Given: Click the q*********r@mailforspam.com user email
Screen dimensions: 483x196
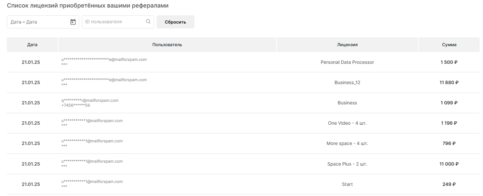Looking at the screenshot, I should 90,100.
